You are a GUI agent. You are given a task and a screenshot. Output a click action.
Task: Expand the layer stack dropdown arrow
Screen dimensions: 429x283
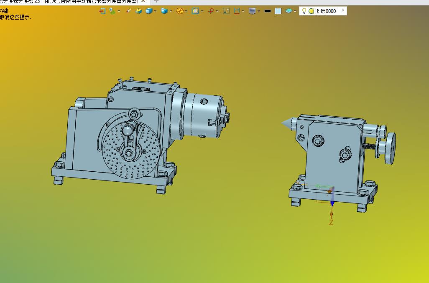tap(295, 11)
